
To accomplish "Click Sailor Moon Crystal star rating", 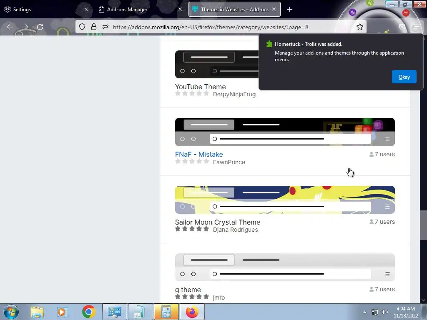I will pos(192,229).
